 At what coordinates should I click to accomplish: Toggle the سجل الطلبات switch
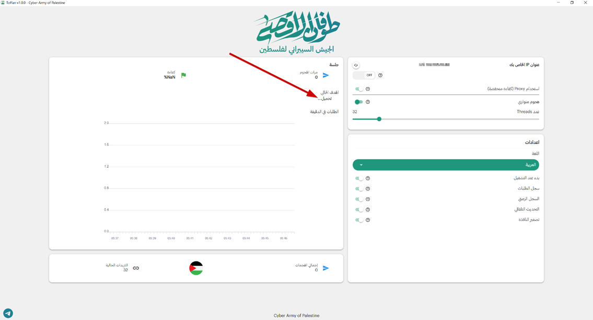click(x=359, y=189)
